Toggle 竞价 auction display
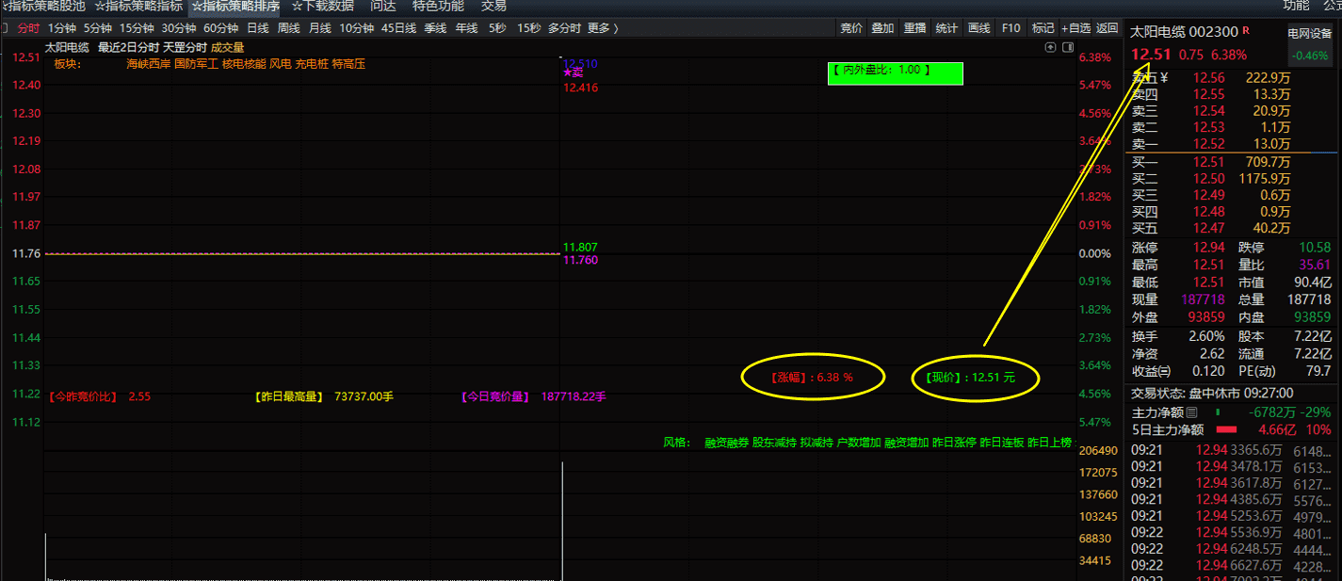Screen dimensions: 1342x581 pos(850,28)
